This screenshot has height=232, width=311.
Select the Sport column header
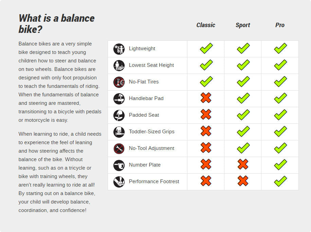(x=243, y=25)
